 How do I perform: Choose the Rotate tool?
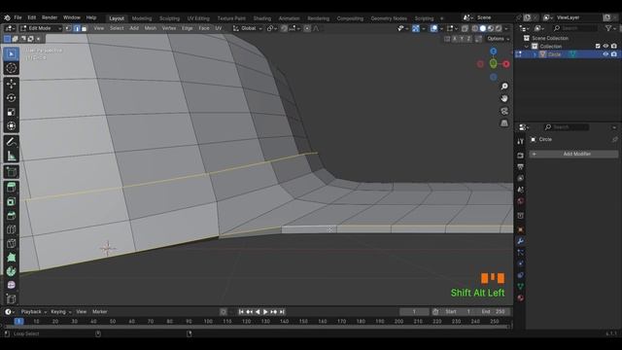[11, 98]
